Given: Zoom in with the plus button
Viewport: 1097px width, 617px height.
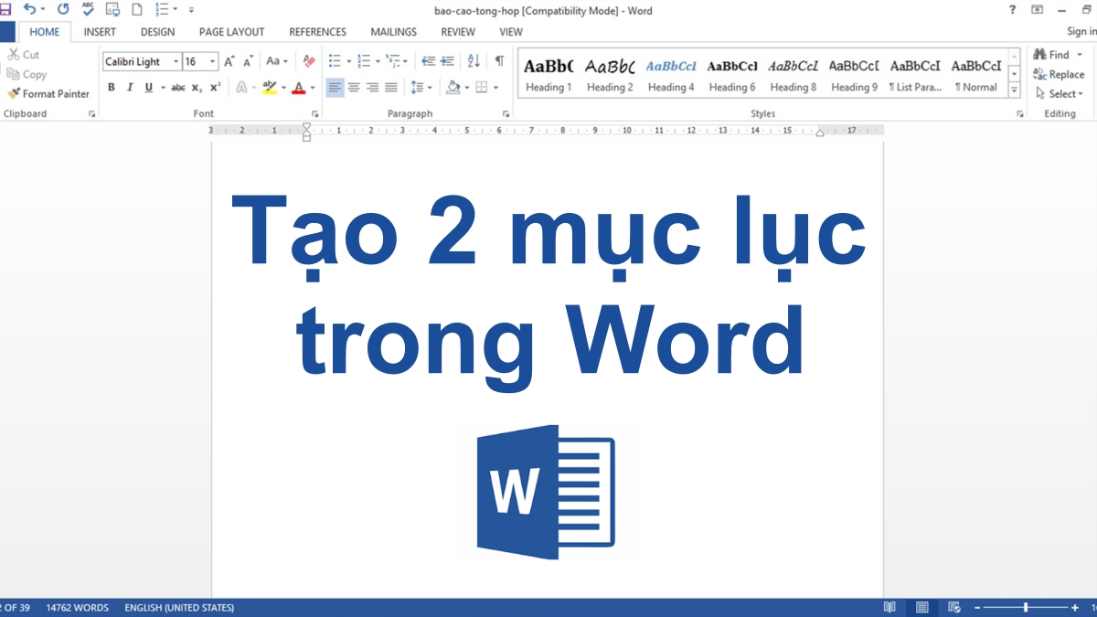Looking at the screenshot, I should click(1075, 608).
